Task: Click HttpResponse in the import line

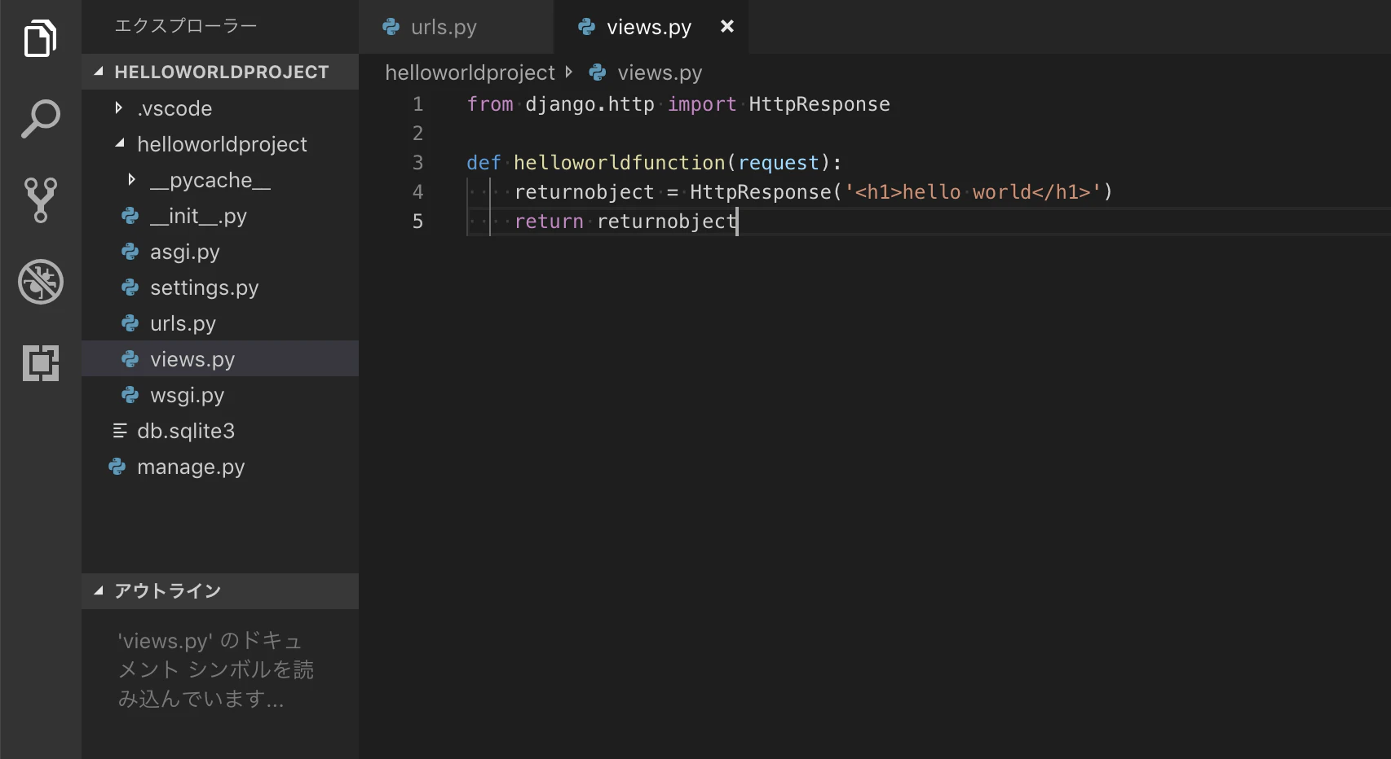Action: pos(819,104)
